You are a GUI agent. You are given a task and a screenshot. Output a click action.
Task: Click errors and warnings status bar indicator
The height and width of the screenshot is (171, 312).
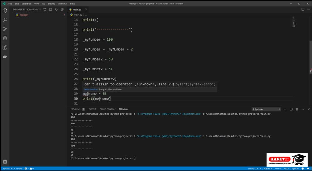click(x=29, y=168)
